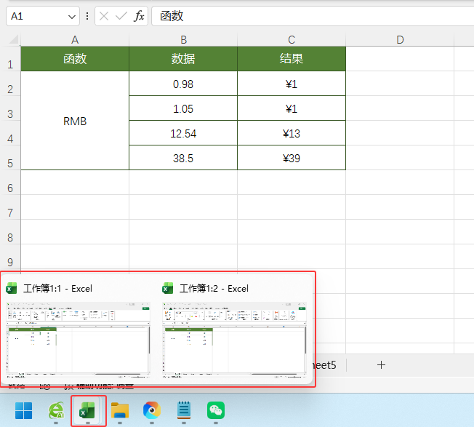Click the 工作簿1:2 - Excel preview title
Viewport: 474px width, 427px height.
pos(214,289)
